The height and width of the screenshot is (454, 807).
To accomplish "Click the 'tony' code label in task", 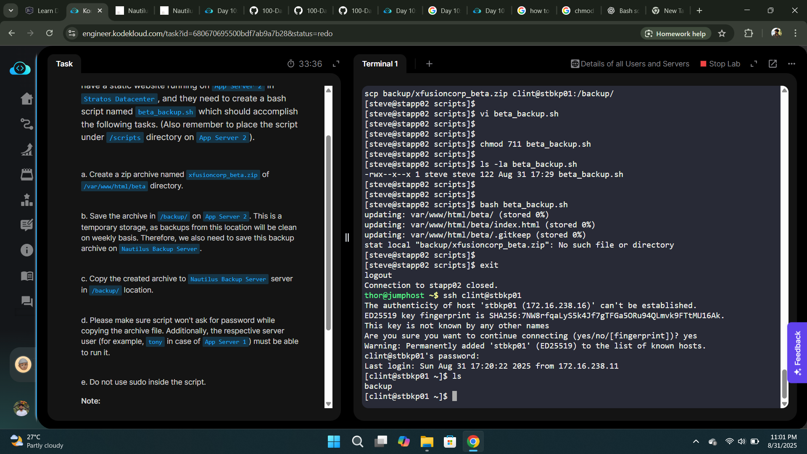I will [155, 342].
